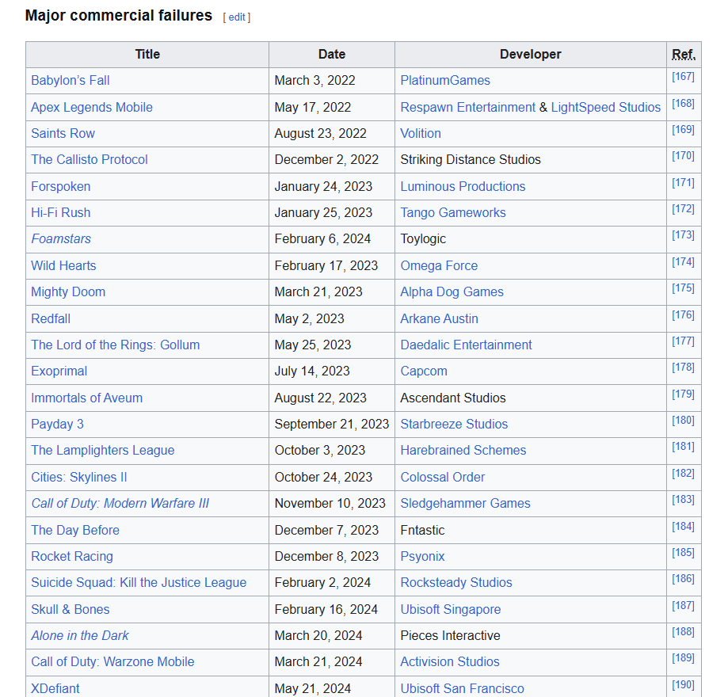The width and height of the screenshot is (728, 697).
Task: Visit the Wild Hearts page
Action: (63, 265)
